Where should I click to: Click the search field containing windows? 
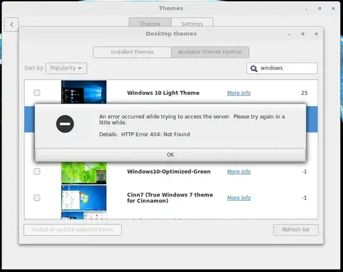point(282,68)
